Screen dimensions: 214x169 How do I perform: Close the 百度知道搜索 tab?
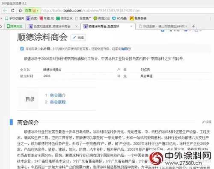[x=77, y=26]
